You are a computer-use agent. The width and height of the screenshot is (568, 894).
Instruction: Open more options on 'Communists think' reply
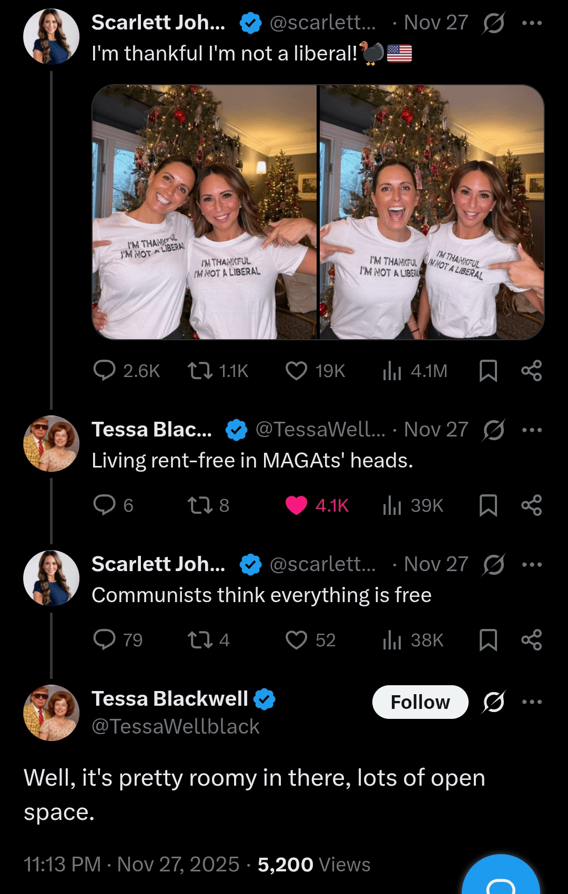pyautogui.click(x=532, y=565)
